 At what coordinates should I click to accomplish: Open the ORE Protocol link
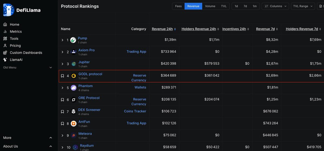(89, 98)
